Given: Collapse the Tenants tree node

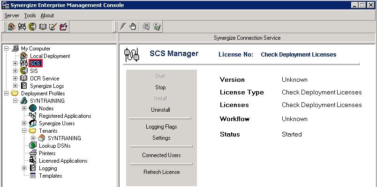Looking at the screenshot, I should [x=24, y=130].
